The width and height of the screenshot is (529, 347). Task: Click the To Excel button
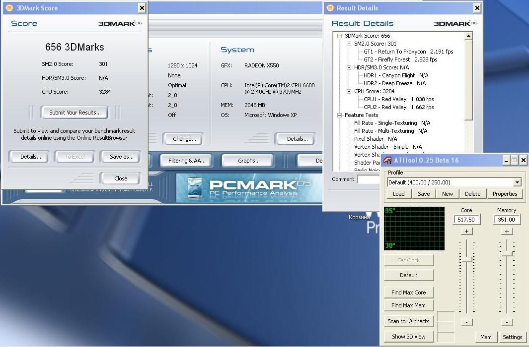click(x=75, y=157)
